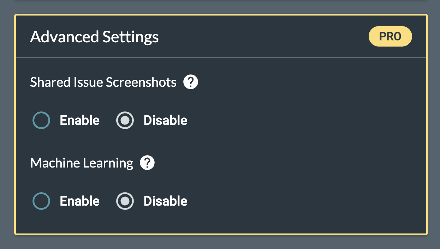Click the Shared Issue Screenshots label text
This screenshot has width=440, height=249.
[103, 83]
